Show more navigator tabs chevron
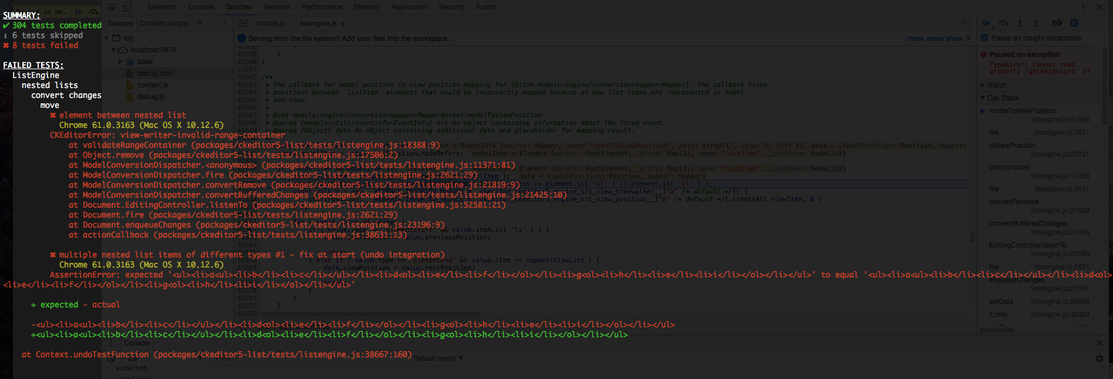1113x379 pixels. click(x=199, y=23)
